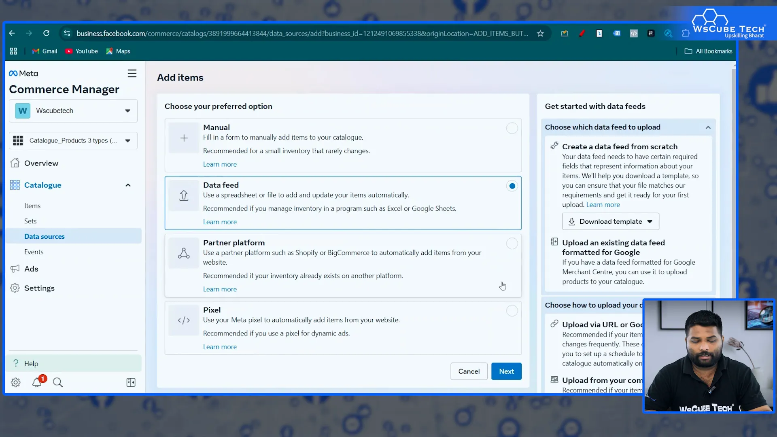Select the Pixel radio button
Viewport: 777px width, 437px height.
(x=512, y=311)
